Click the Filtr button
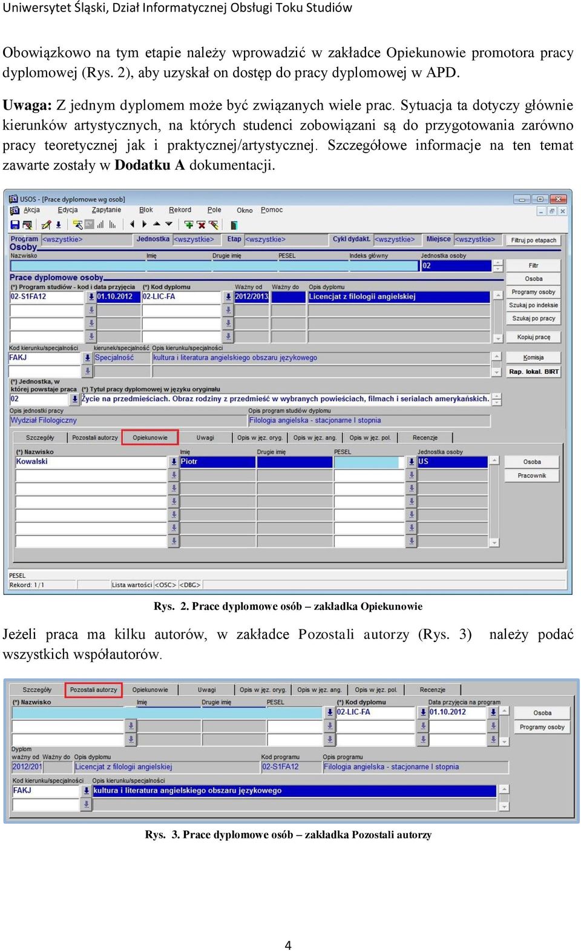Screen dimensions: 581x951 pyautogui.click(x=533, y=266)
